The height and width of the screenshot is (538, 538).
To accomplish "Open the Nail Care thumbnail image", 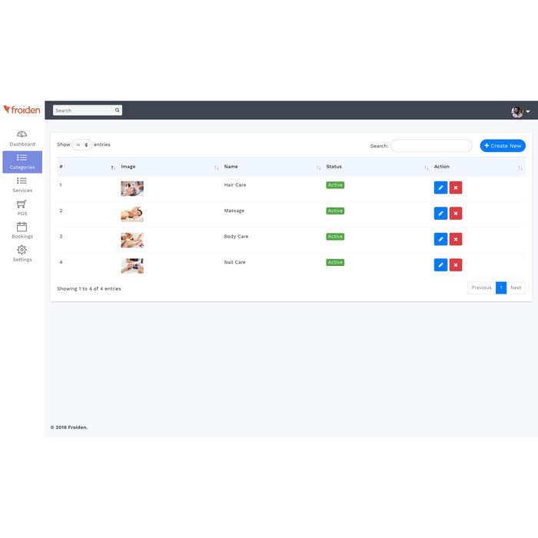I will [132, 266].
